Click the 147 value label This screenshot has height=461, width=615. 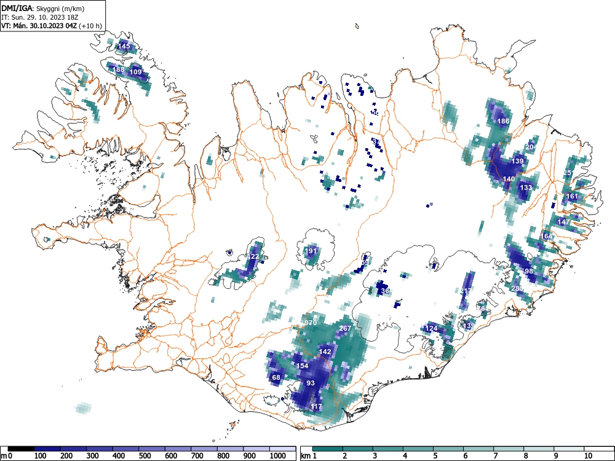pyautogui.click(x=563, y=222)
